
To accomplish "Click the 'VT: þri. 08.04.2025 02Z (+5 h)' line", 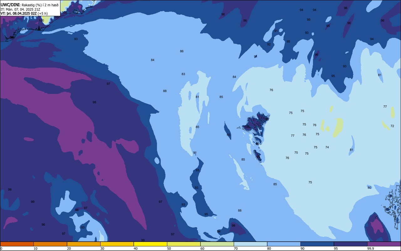I will coord(24,13).
